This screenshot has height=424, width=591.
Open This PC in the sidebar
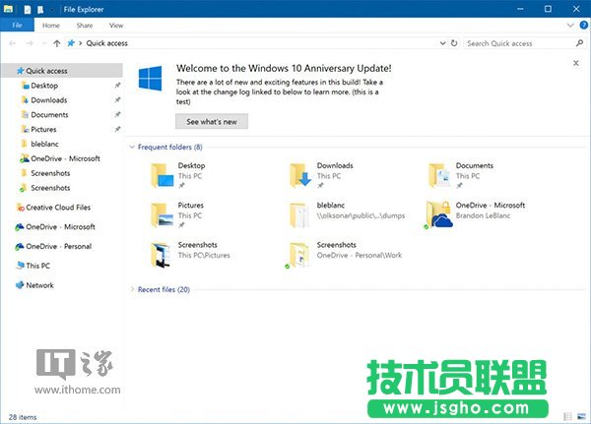coord(37,266)
